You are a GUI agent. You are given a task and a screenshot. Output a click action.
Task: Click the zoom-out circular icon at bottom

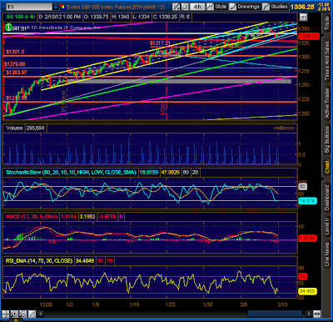point(23,314)
